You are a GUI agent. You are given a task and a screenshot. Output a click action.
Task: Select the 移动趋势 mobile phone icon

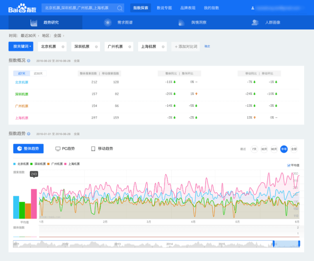pos(93,148)
